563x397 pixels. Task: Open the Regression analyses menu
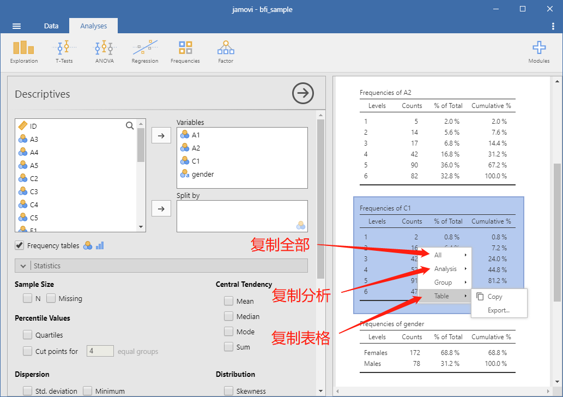[x=144, y=52]
